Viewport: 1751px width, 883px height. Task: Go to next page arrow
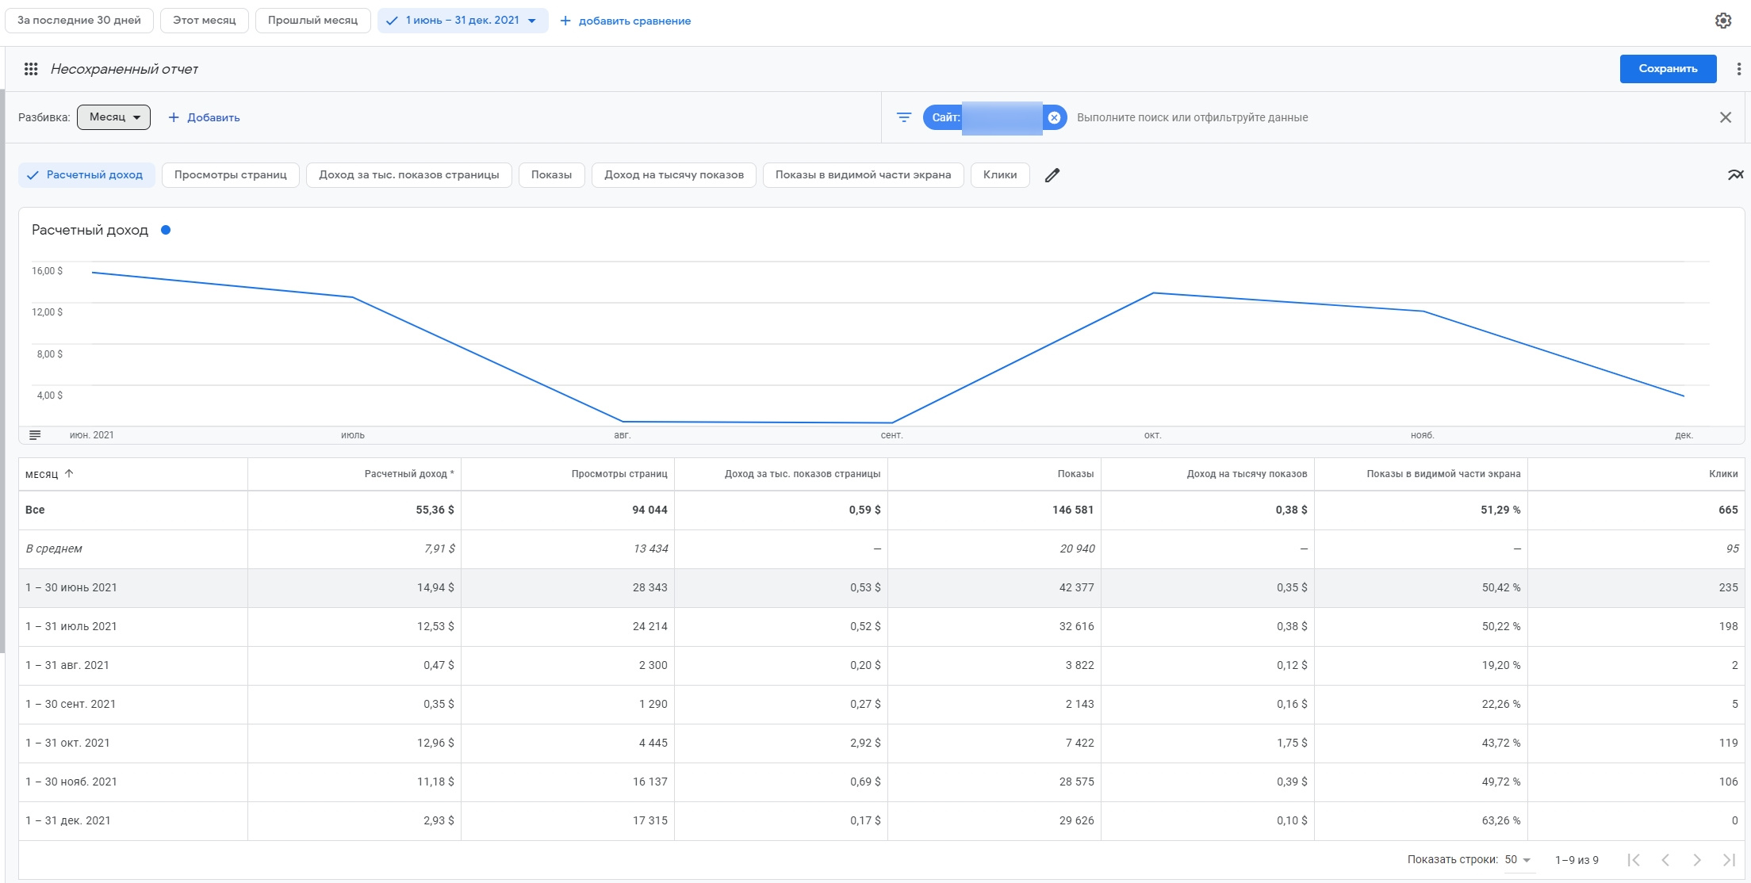(1696, 860)
